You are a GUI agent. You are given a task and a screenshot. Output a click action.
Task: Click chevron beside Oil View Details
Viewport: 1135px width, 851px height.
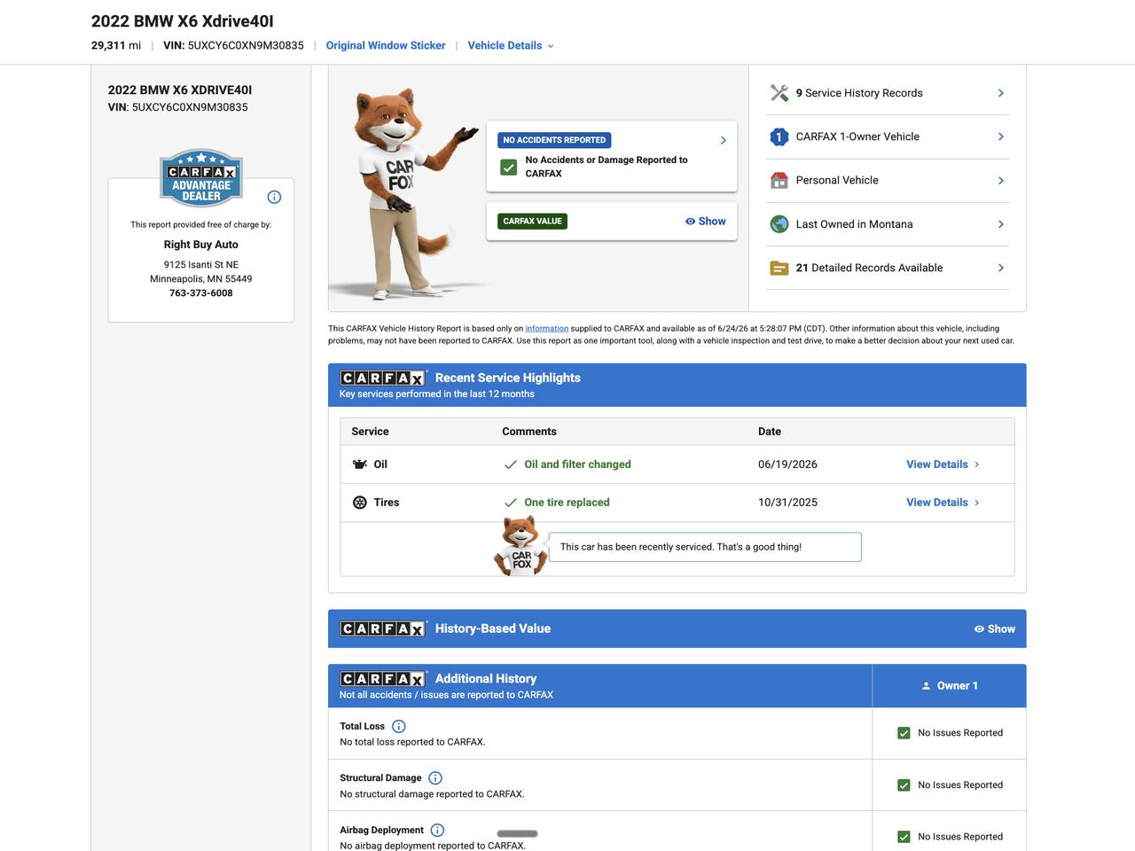click(977, 465)
